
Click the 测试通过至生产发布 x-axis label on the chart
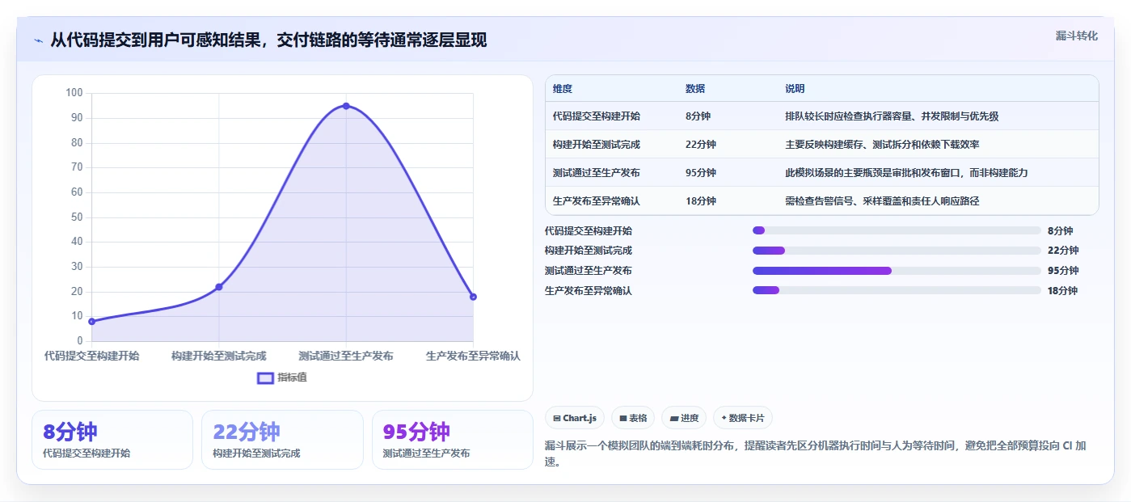click(x=346, y=356)
